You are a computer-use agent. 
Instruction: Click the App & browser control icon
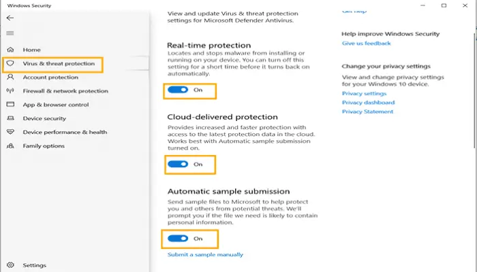10,105
